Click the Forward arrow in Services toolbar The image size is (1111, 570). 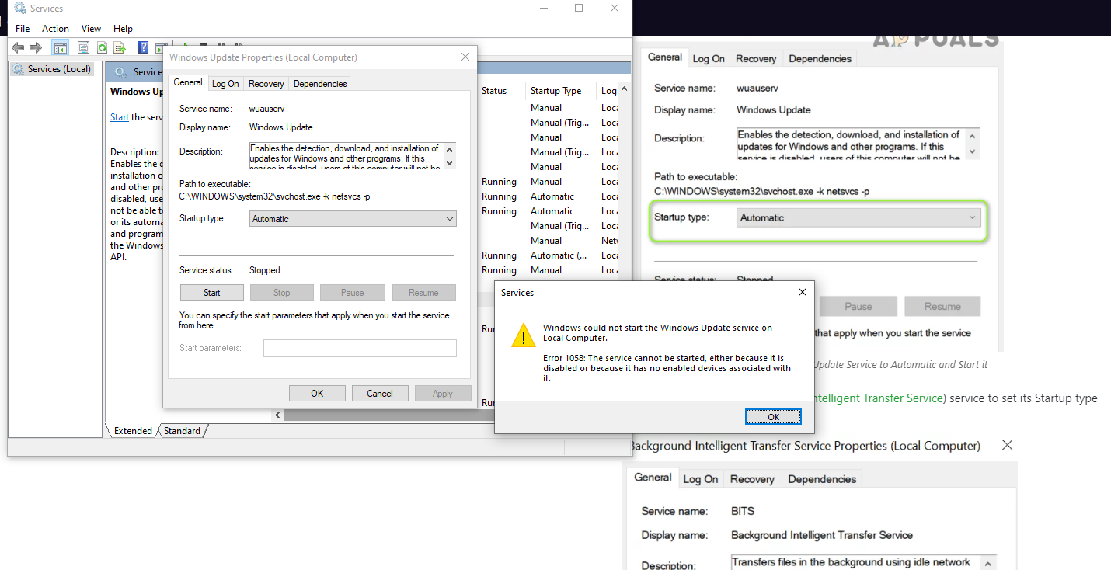35,48
